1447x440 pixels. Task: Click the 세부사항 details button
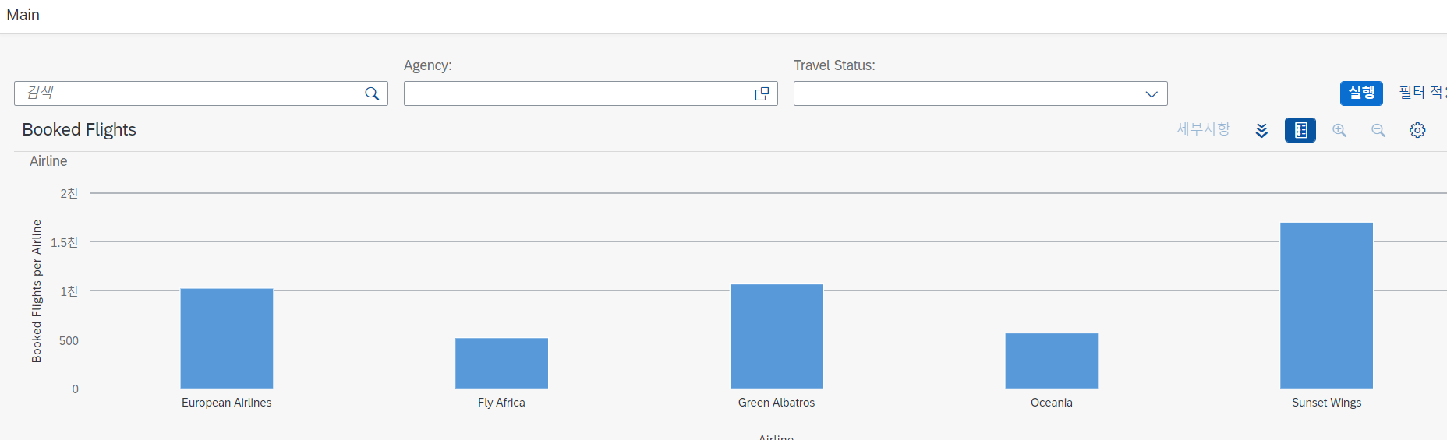(x=1203, y=129)
